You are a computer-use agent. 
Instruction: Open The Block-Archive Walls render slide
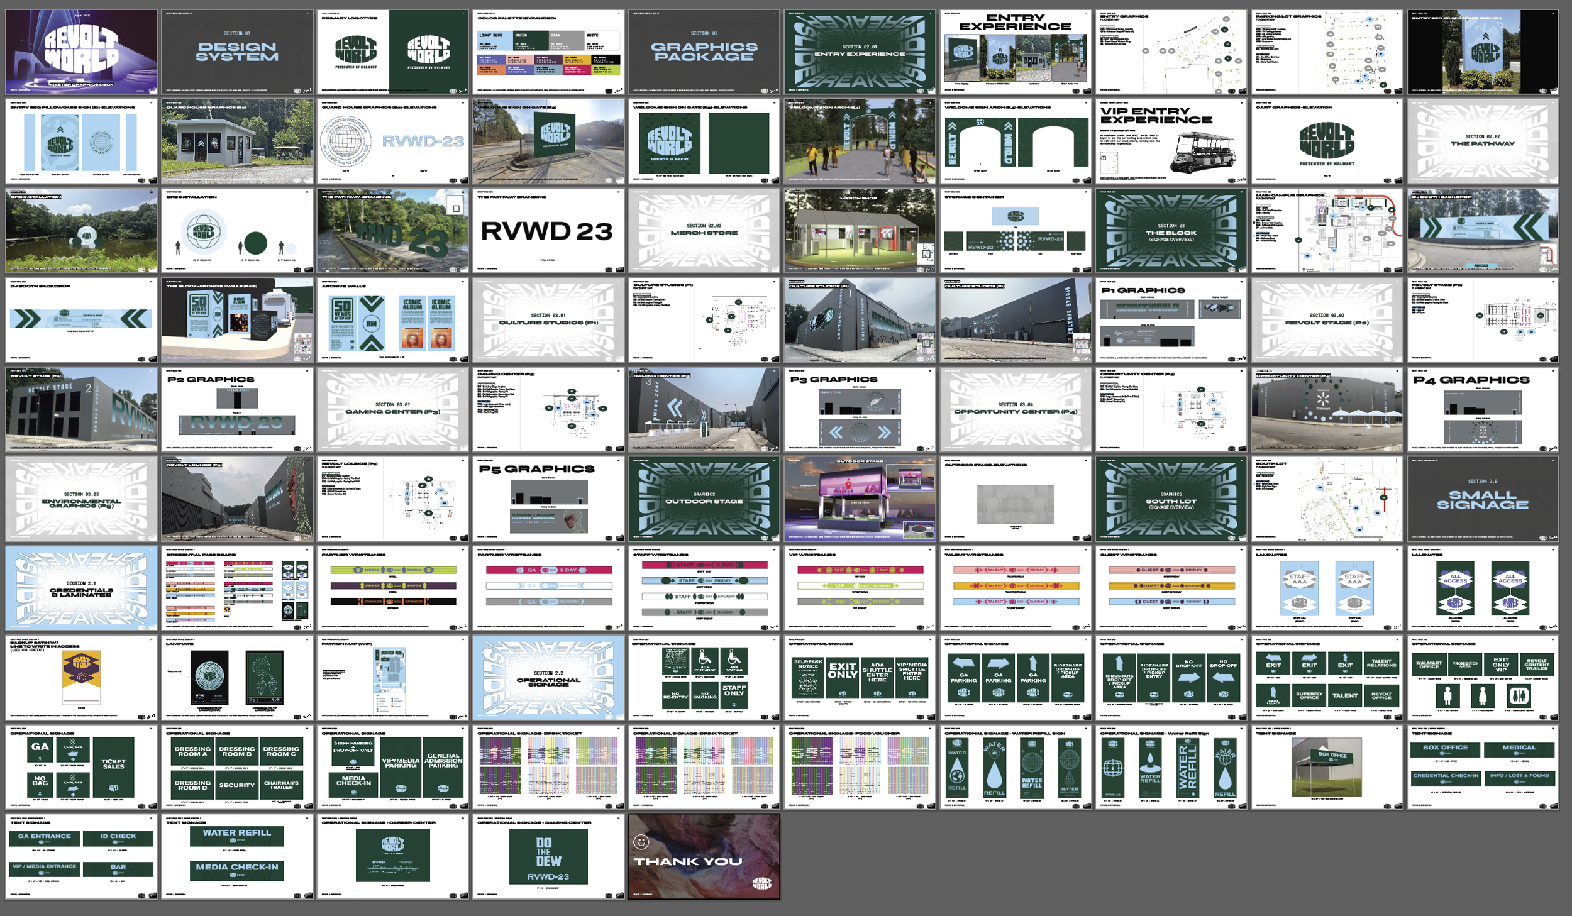tap(237, 321)
